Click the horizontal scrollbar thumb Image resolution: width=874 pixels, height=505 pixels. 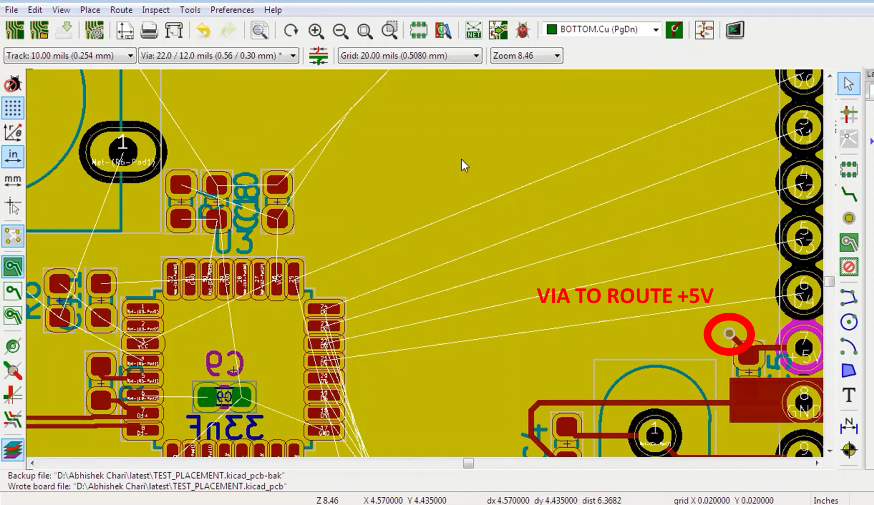pos(468,463)
